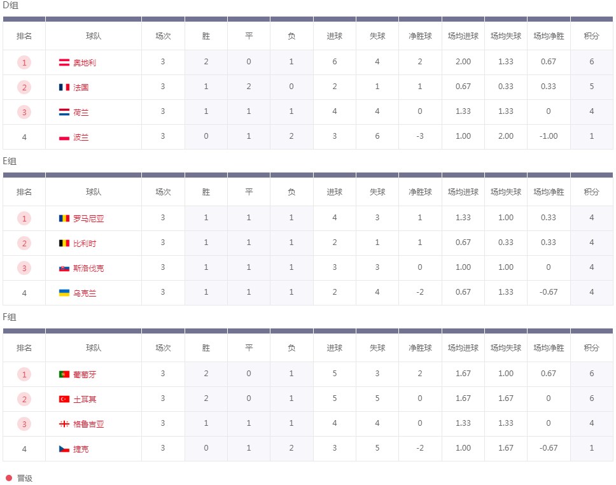Click the Romania flag icon
The height and width of the screenshot is (485, 616).
click(x=64, y=218)
